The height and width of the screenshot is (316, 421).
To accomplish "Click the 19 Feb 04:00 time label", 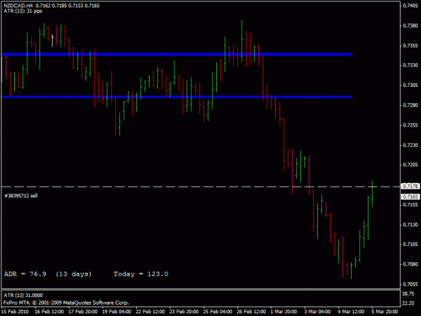I will coord(117,311).
